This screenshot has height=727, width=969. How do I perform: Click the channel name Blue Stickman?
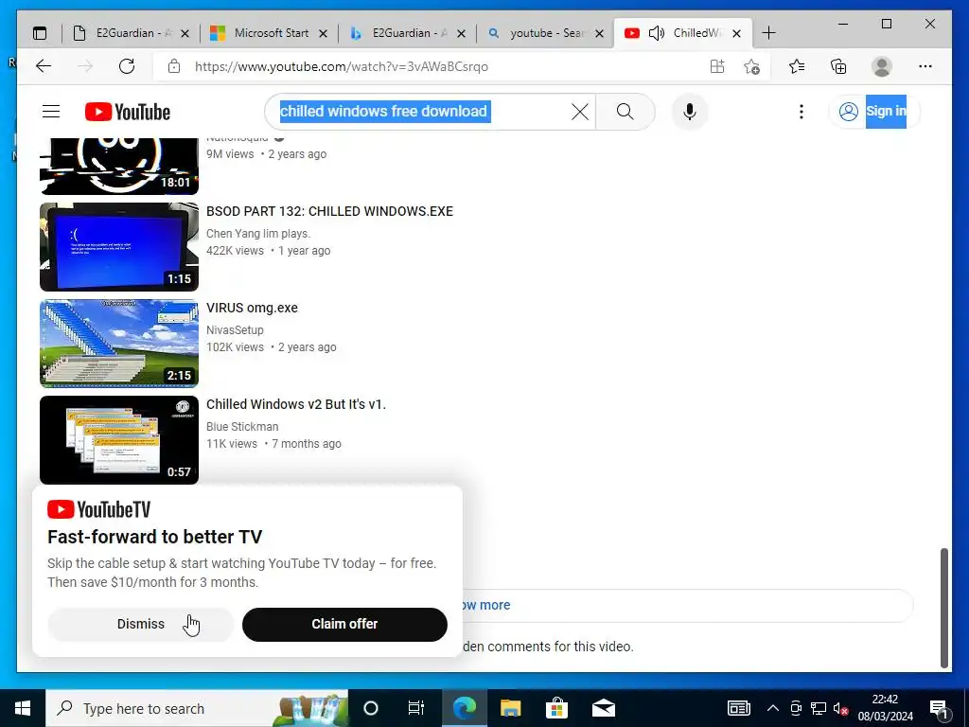242,427
